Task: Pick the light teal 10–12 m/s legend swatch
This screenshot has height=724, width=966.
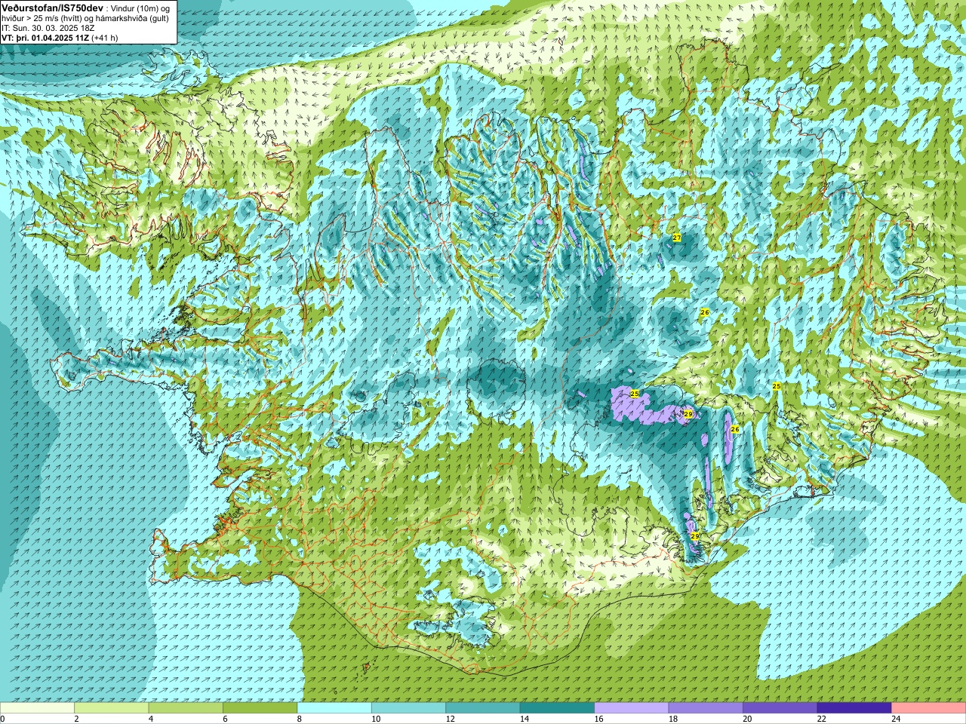Action: [x=408, y=708]
